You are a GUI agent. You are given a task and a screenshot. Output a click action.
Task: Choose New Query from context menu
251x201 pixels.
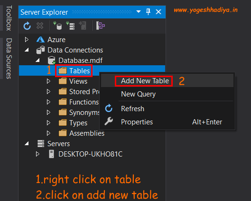(x=167, y=94)
